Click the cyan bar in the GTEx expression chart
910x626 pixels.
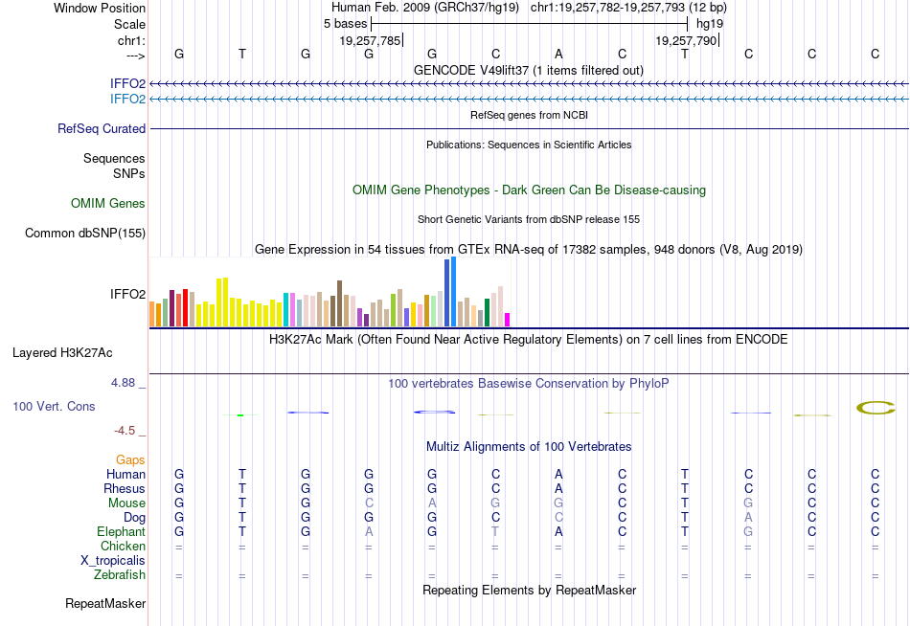click(x=286, y=310)
